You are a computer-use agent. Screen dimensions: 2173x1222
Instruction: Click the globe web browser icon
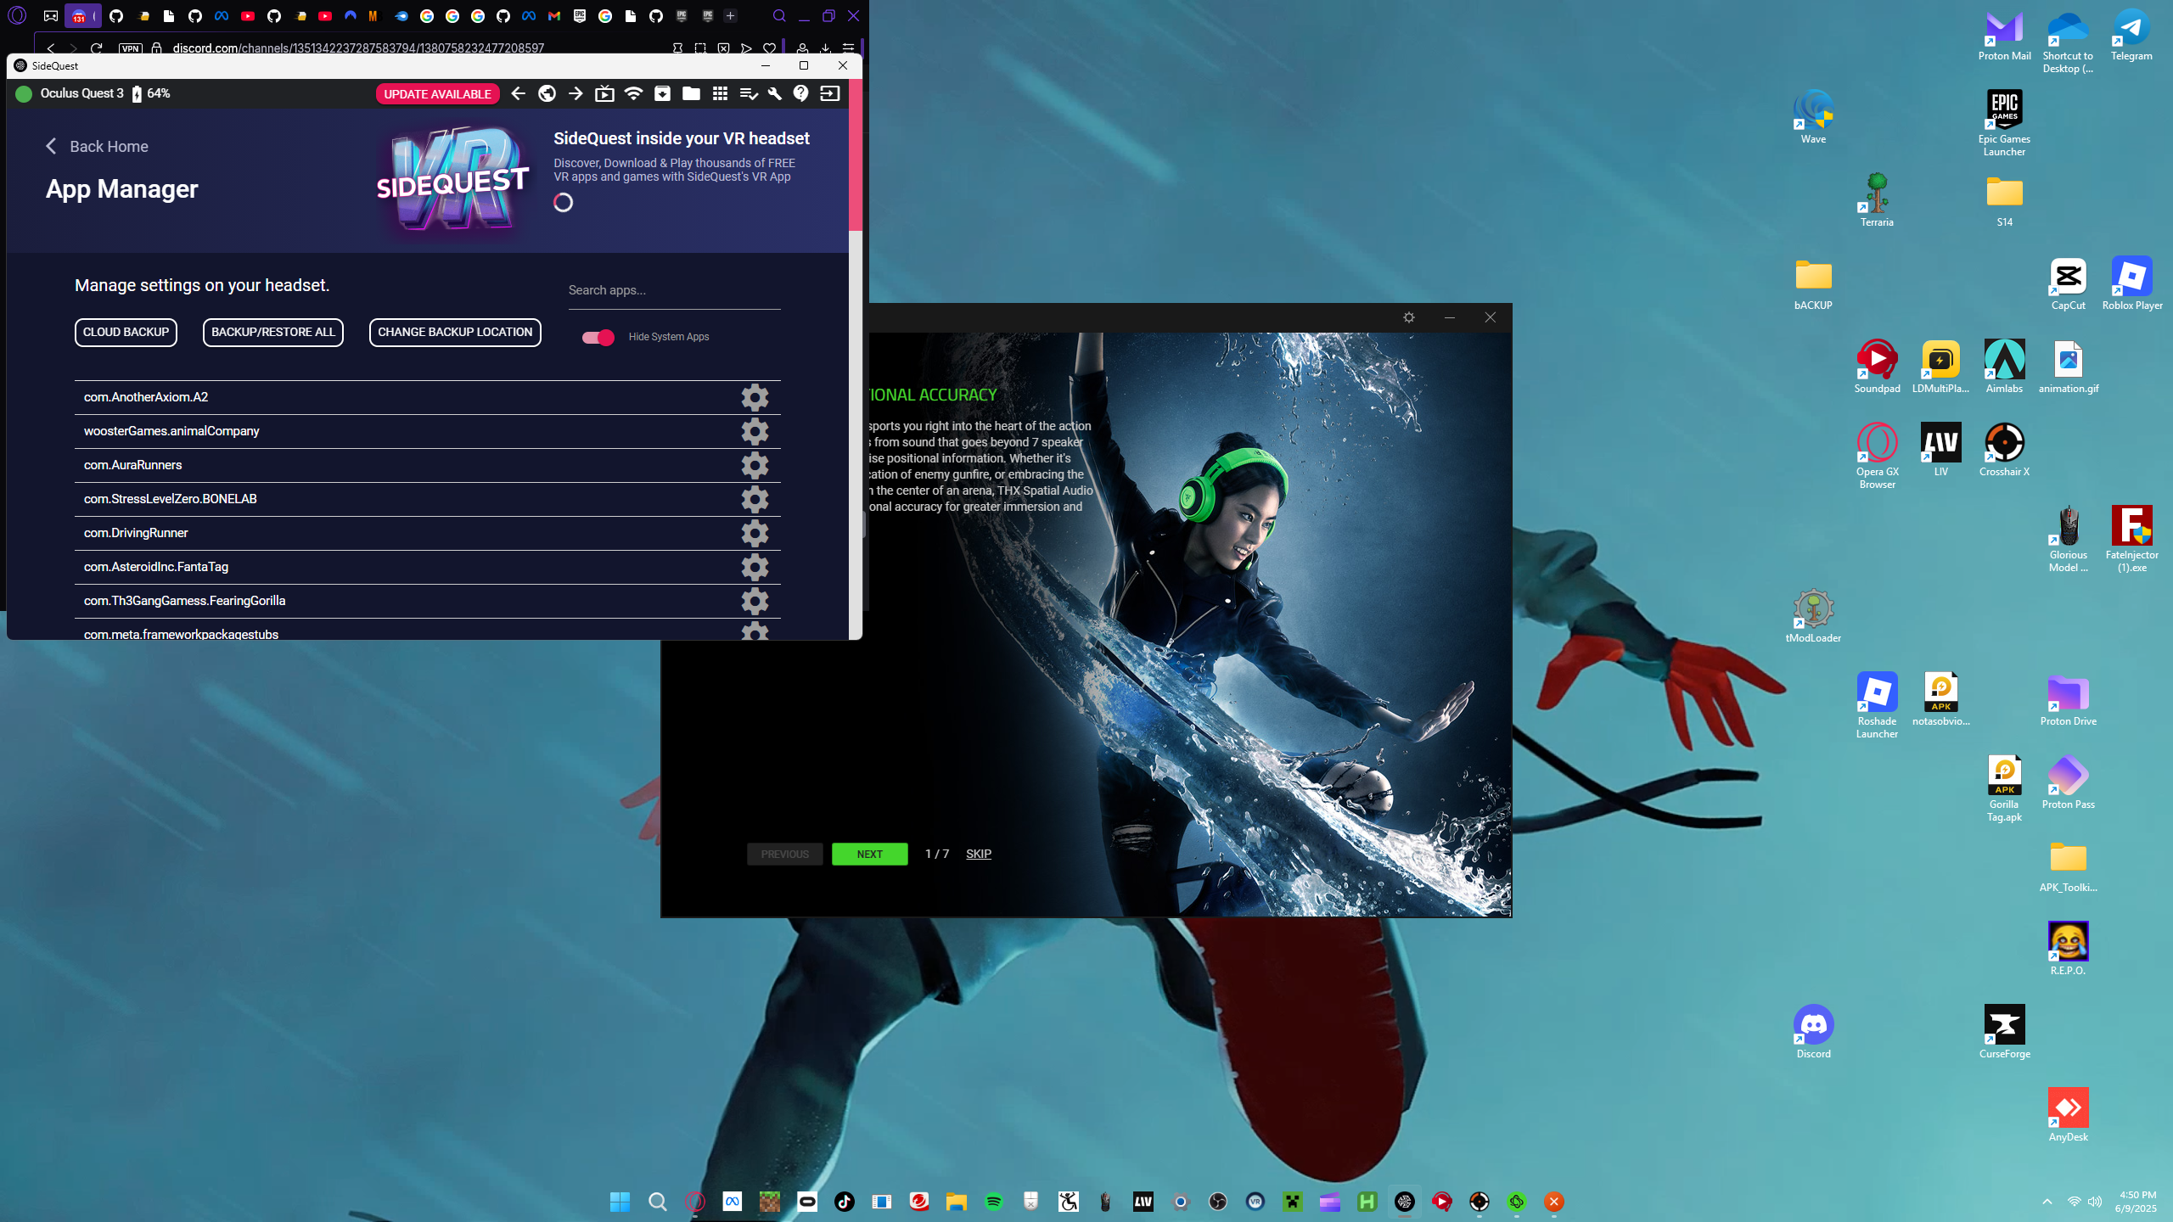click(x=547, y=94)
